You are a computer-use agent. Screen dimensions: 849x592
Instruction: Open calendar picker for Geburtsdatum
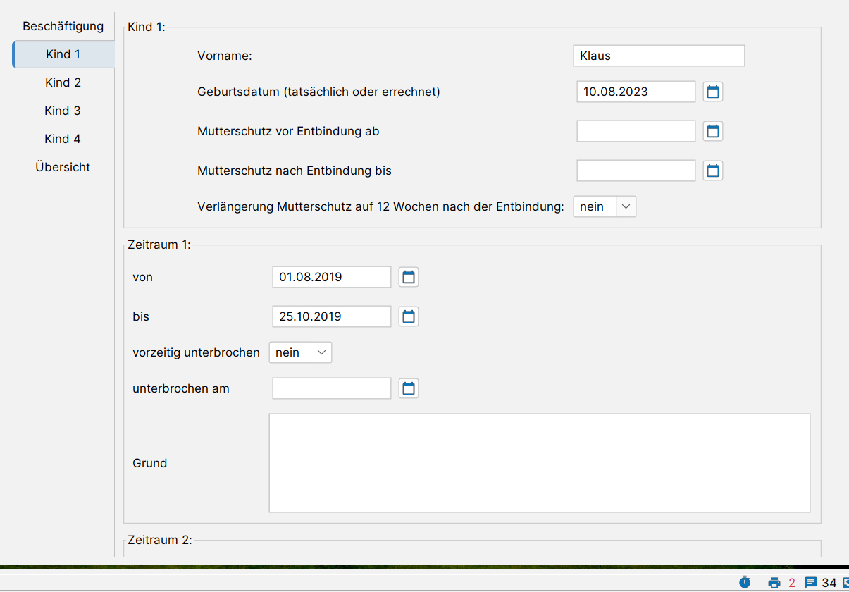[713, 92]
